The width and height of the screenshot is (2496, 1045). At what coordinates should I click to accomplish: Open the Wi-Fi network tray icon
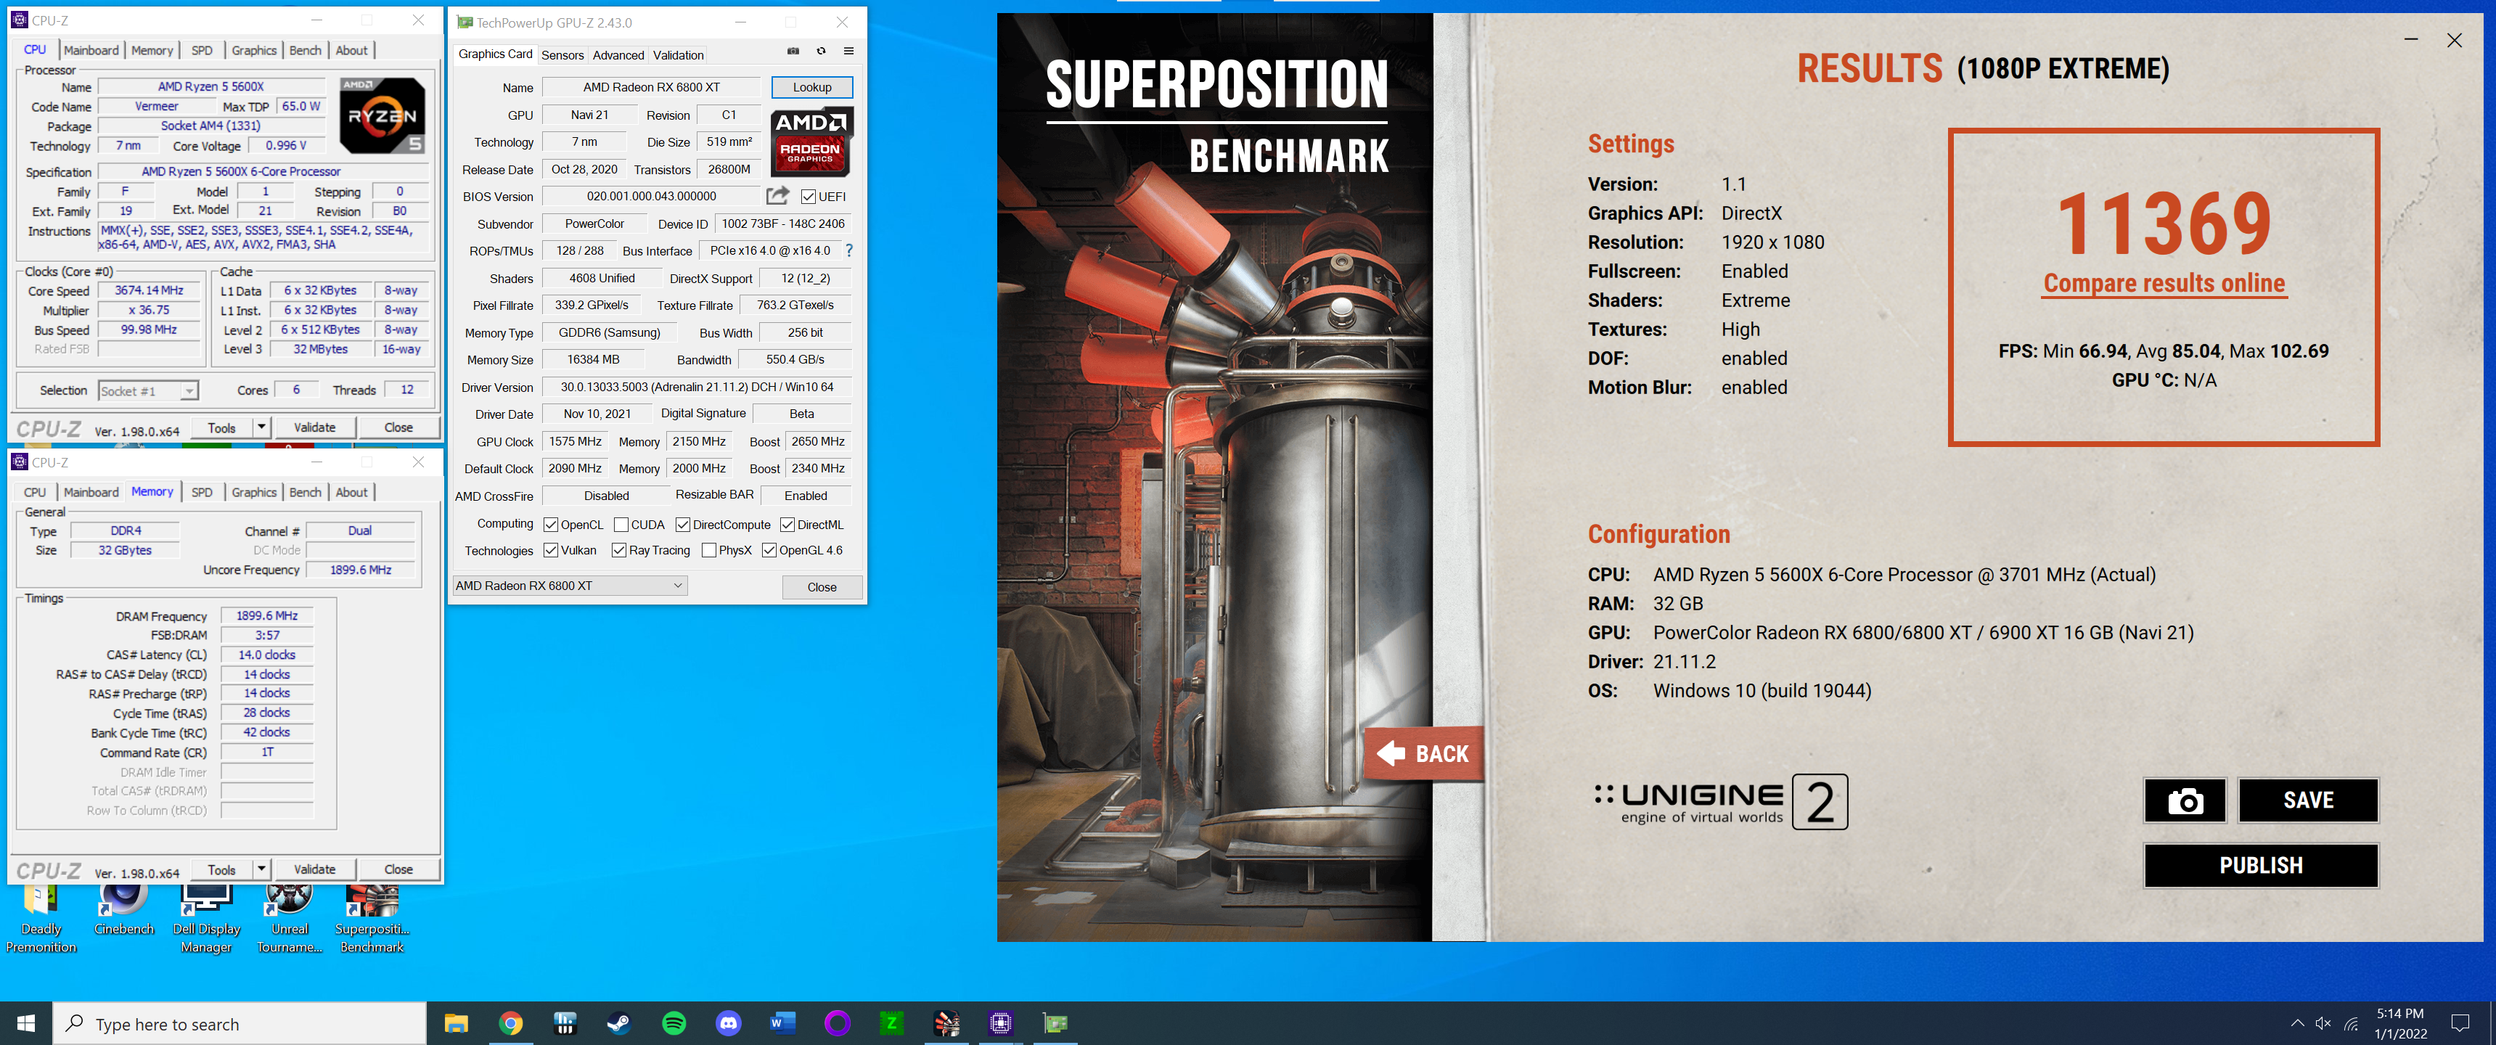point(2352,1023)
